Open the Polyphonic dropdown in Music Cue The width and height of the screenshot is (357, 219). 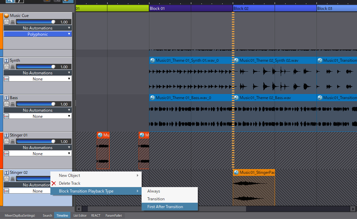coord(37,34)
